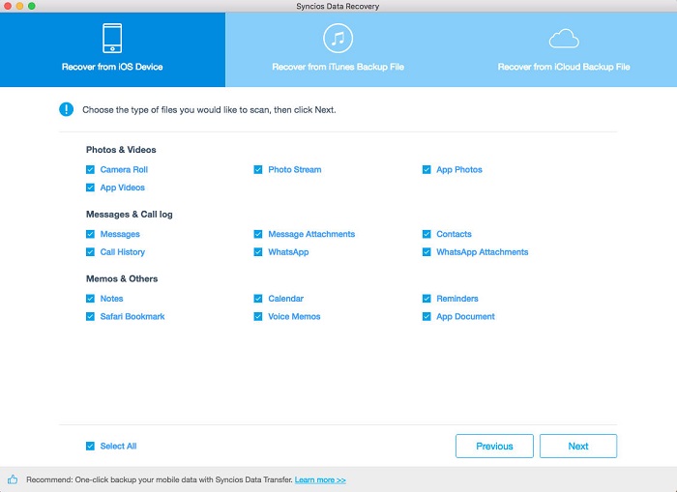Click the instruction text about choosing file types

coord(209,110)
